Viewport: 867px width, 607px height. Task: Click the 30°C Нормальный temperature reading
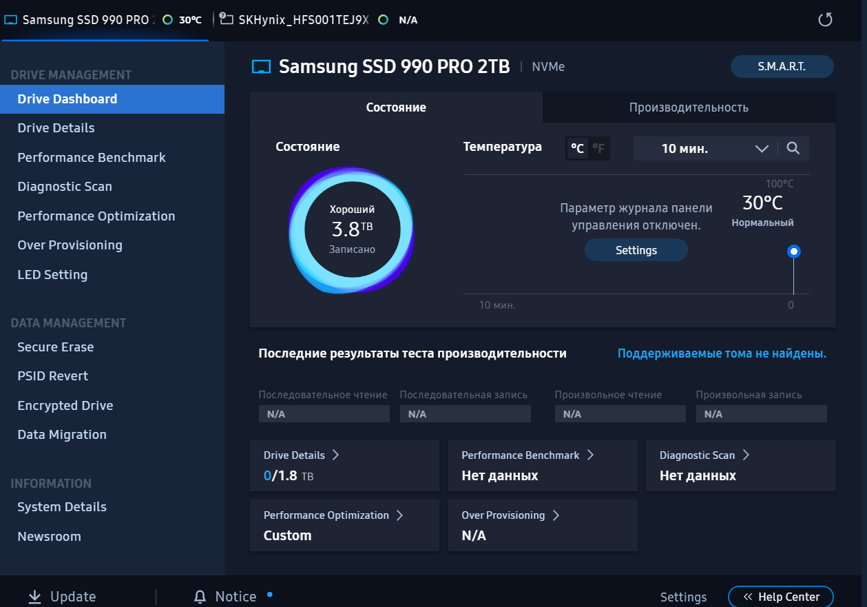762,211
